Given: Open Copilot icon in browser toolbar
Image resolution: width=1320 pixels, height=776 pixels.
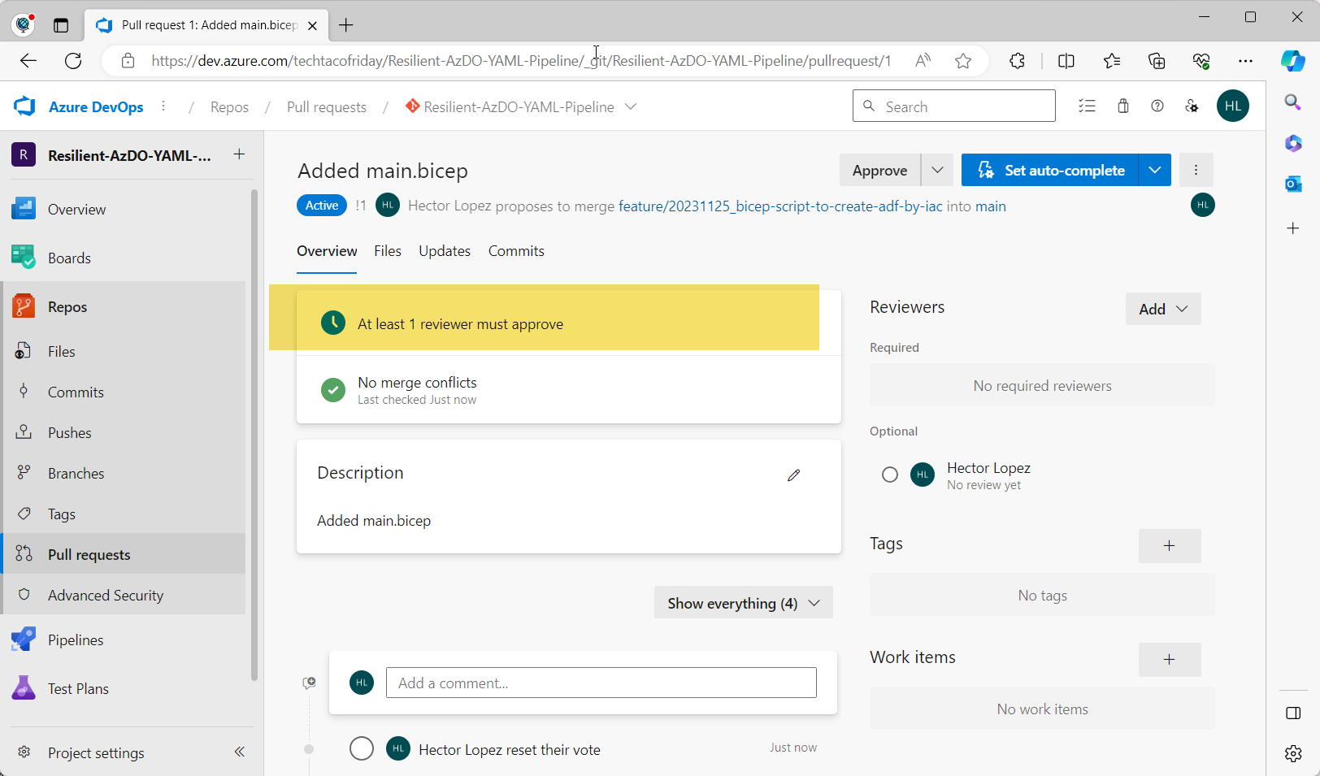Looking at the screenshot, I should point(1293,61).
